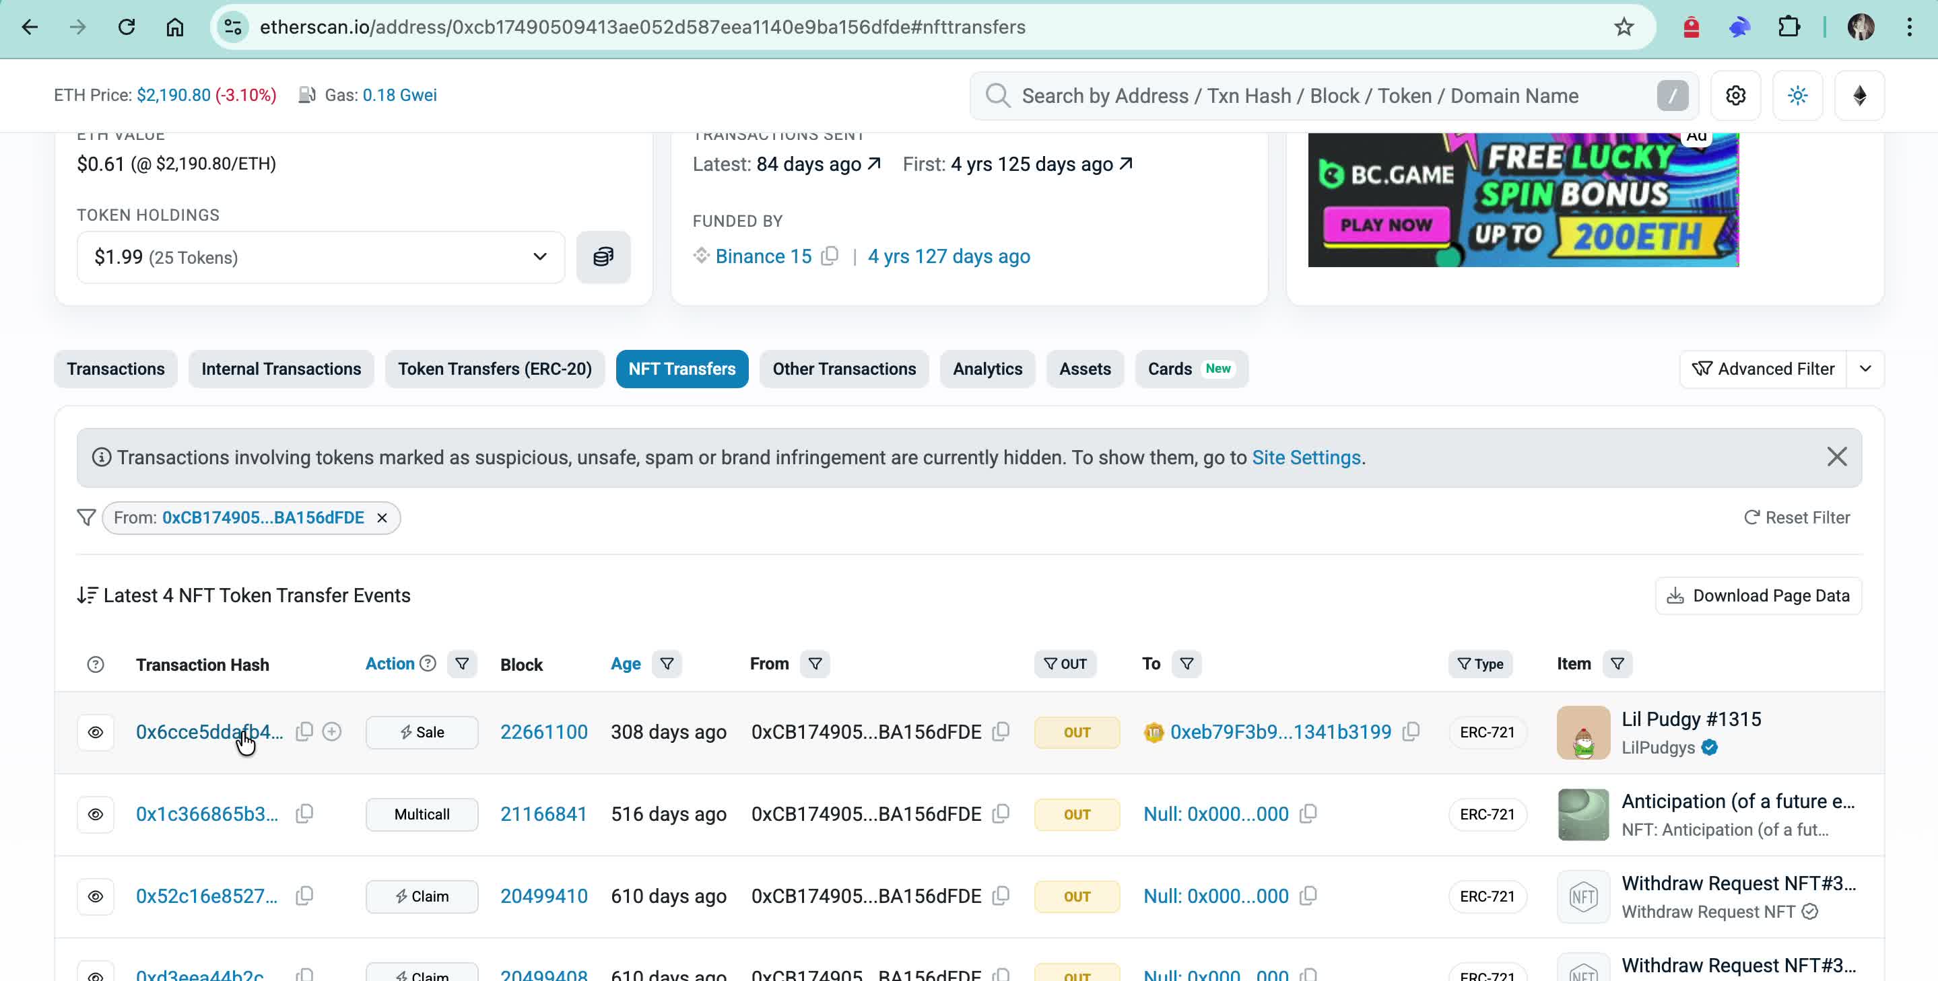
Task: Click the red extension icon in toolbar
Action: click(x=1692, y=27)
